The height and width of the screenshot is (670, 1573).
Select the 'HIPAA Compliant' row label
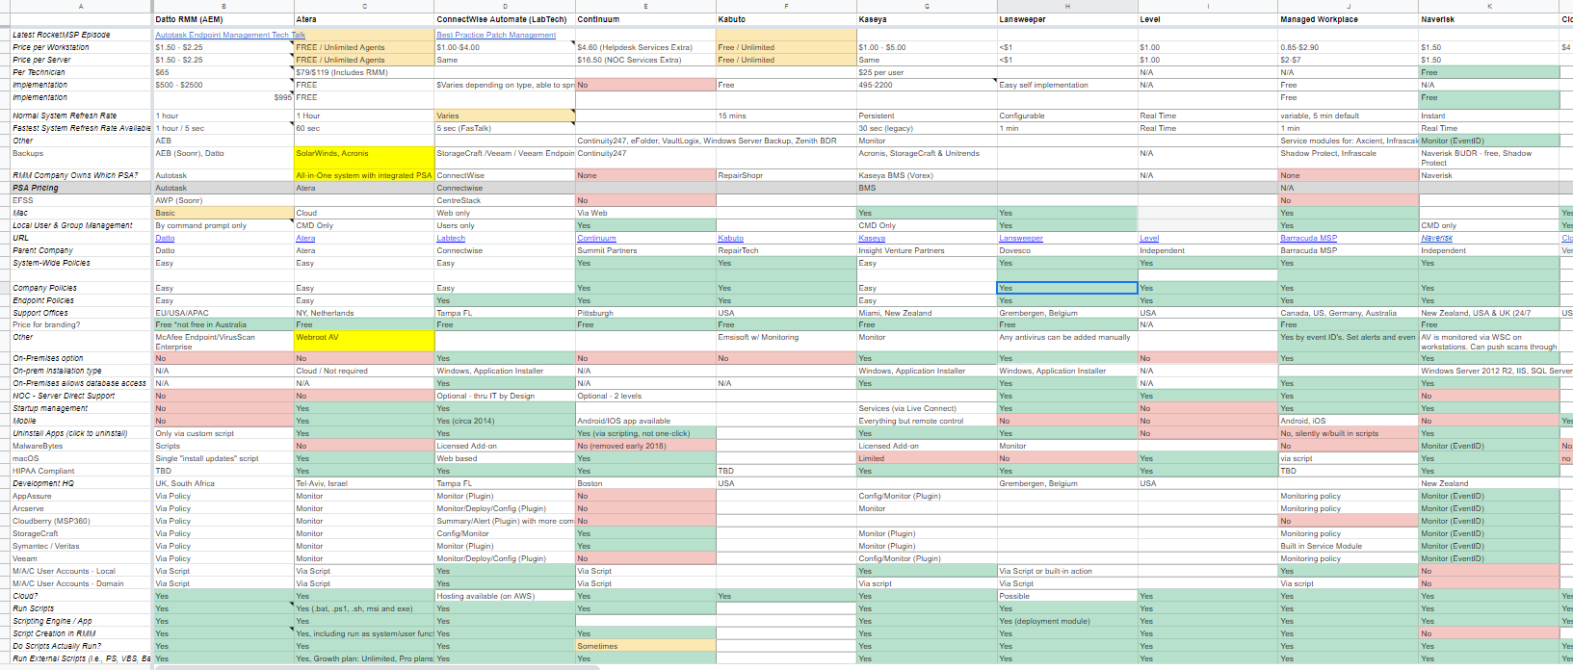(x=81, y=471)
